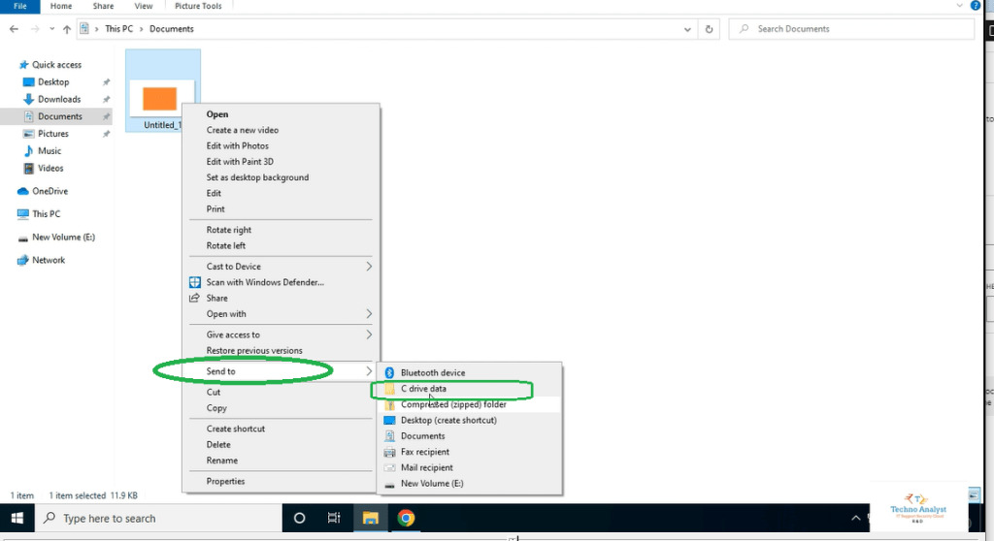Click the Search Documents field
Screen dimensions: 994x541
(854, 29)
